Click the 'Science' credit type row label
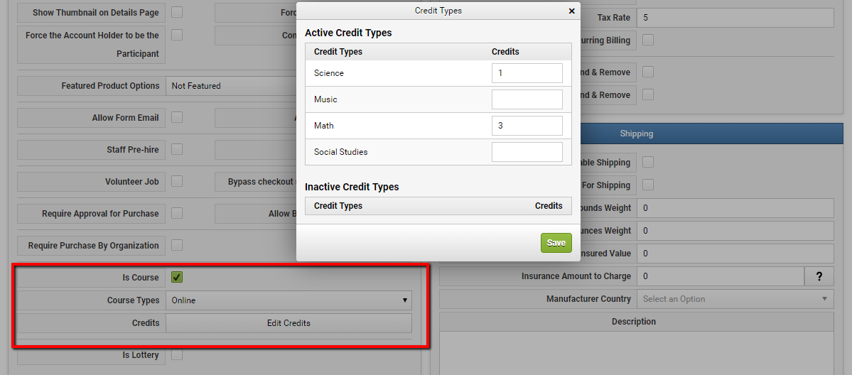Image resolution: width=852 pixels, height=375 pixels. coord(329,73)
